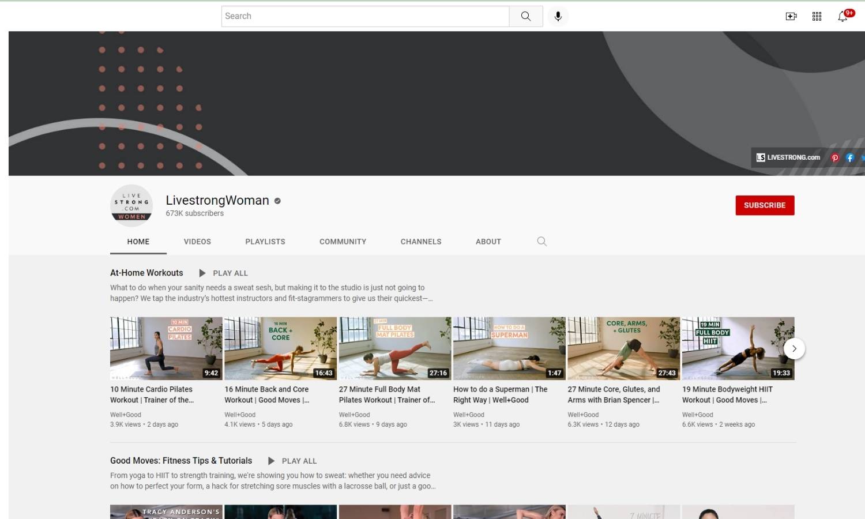Open 16 Minute Back and Core thumbnail

pyautogui.click(x=280, y=348)
